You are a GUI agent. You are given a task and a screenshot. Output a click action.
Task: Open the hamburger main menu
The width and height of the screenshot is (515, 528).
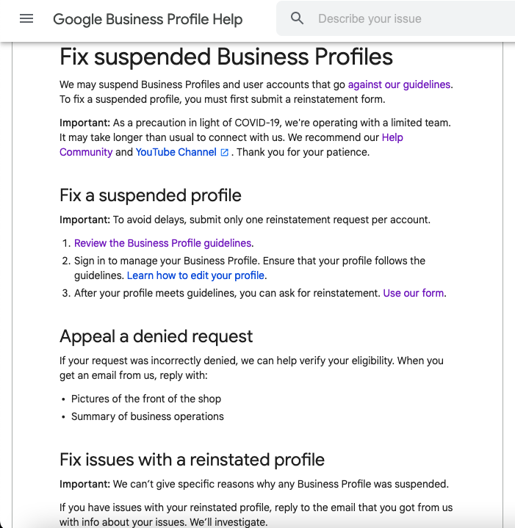click(x=26, y=19)
